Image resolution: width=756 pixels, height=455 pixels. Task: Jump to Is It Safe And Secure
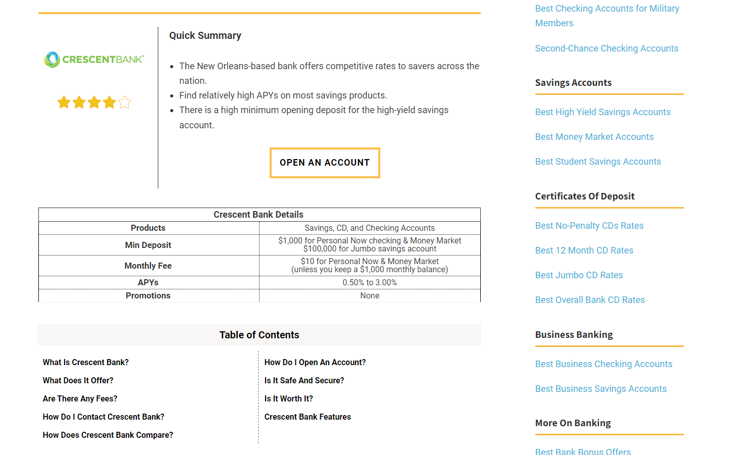pos(304,381)
